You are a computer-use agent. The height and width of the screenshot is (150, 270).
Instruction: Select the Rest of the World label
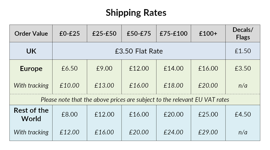(x=31, y=114)
